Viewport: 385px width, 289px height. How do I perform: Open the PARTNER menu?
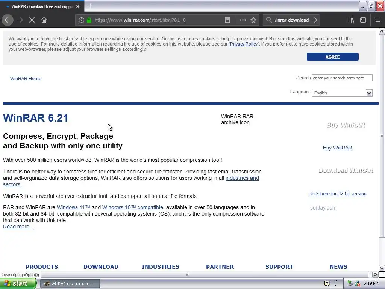point(220,267)
